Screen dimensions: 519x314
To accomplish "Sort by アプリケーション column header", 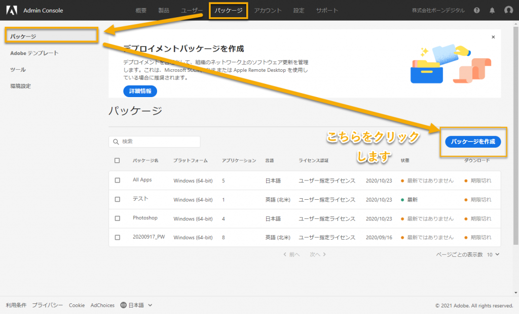I will [x=239, y=160].
